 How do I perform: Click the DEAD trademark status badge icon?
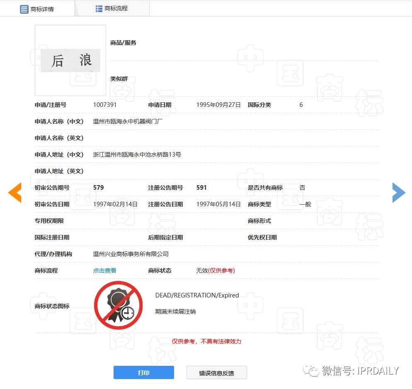(x=118, y=305)
